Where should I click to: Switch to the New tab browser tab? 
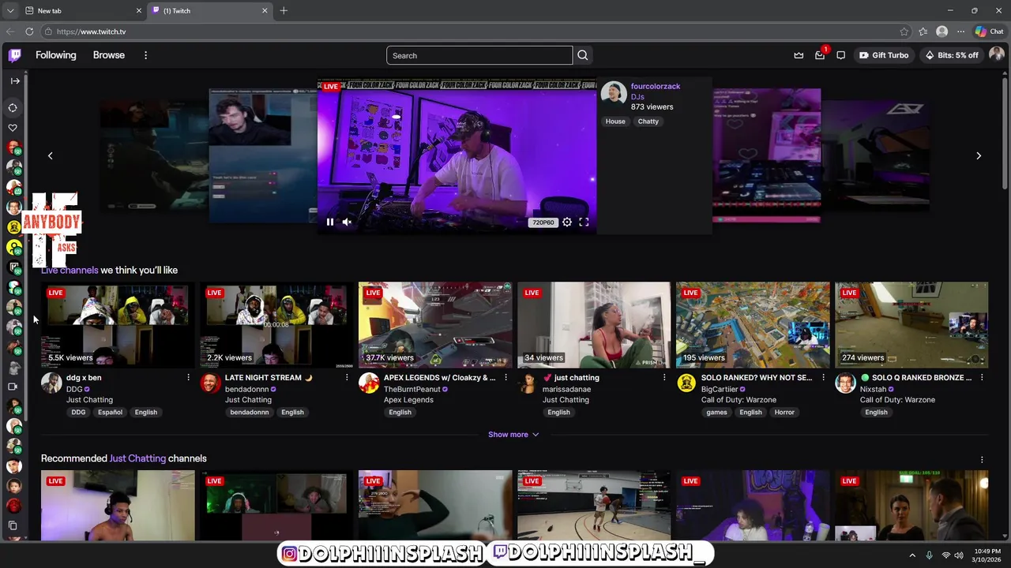[x=83, y=10]
